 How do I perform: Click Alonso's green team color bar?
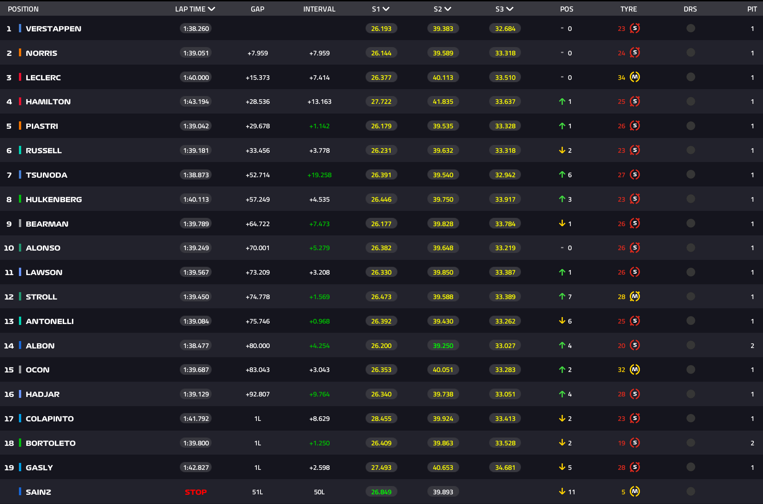pyautogui.click(x=20, y=248)
